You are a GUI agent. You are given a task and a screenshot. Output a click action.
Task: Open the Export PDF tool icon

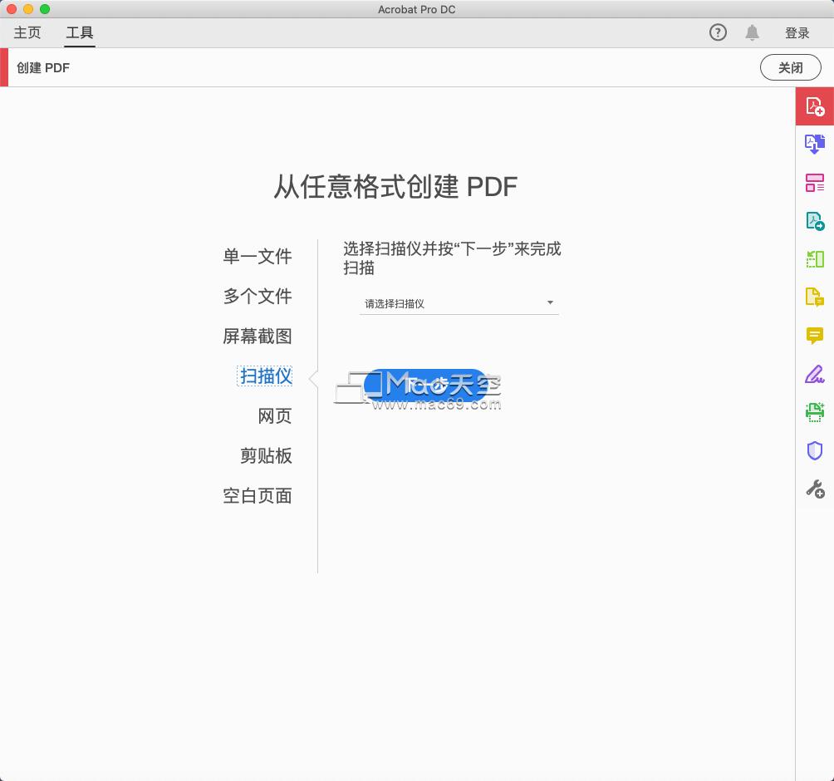click(815, 220)
